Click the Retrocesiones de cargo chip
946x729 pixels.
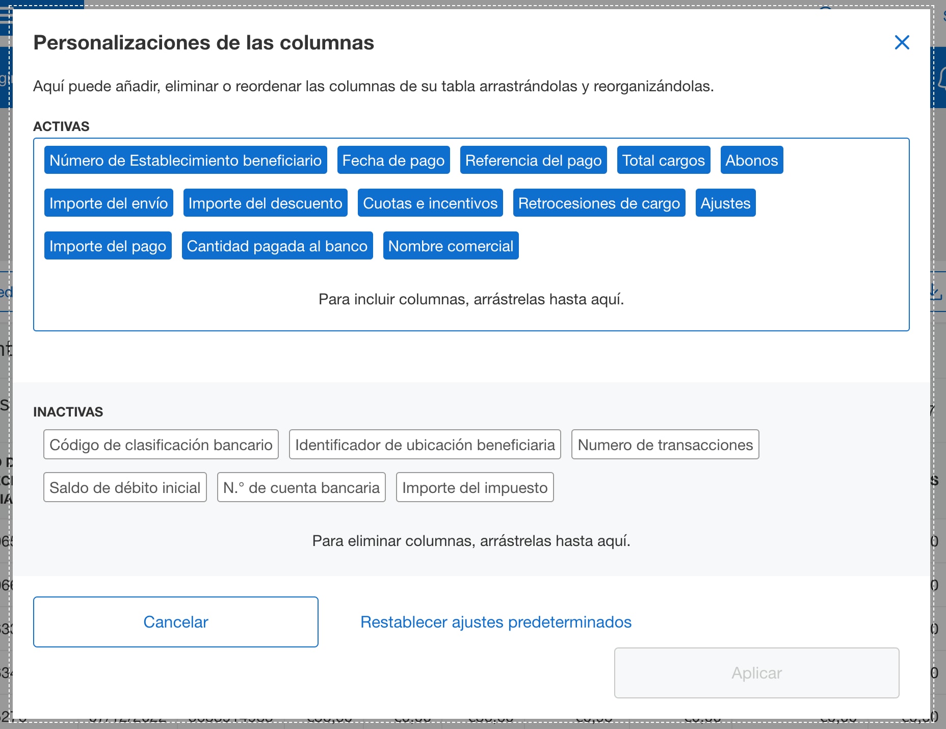point(599,203)
